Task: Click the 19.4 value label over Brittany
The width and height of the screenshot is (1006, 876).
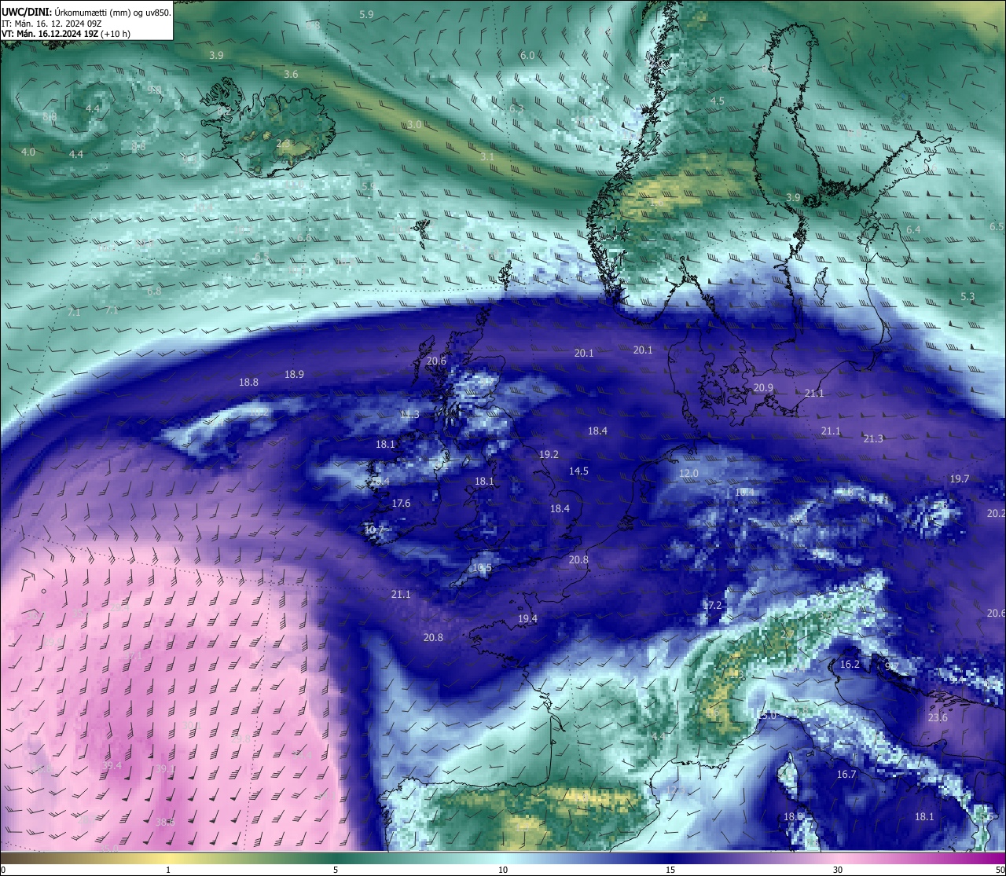Action: coord(527,618)
